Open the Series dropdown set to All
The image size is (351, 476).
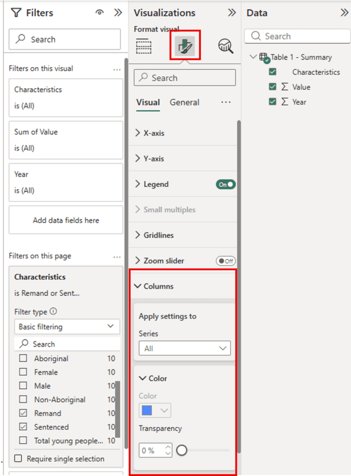(x=185, y=349)
